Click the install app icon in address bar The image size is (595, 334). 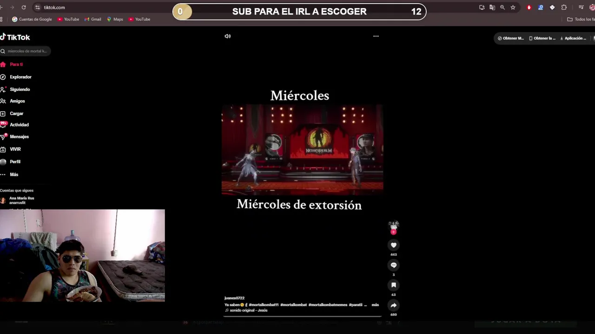[x=482, y=7]
